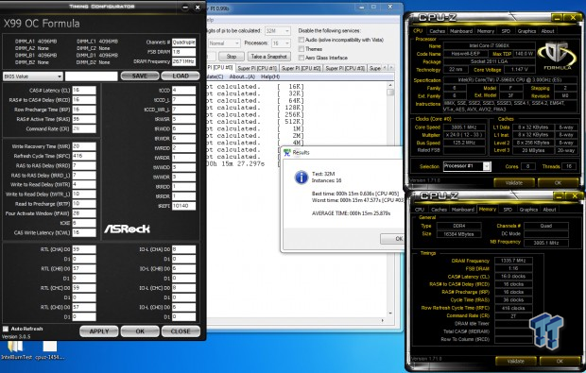Viewport: 586px width, 373px height.
Task: Open the Help(H) menu in Super PI
Action: pyautogui.click(x=270, y=76)
